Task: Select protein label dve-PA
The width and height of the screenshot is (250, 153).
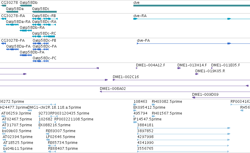Action: click(143, 41)
